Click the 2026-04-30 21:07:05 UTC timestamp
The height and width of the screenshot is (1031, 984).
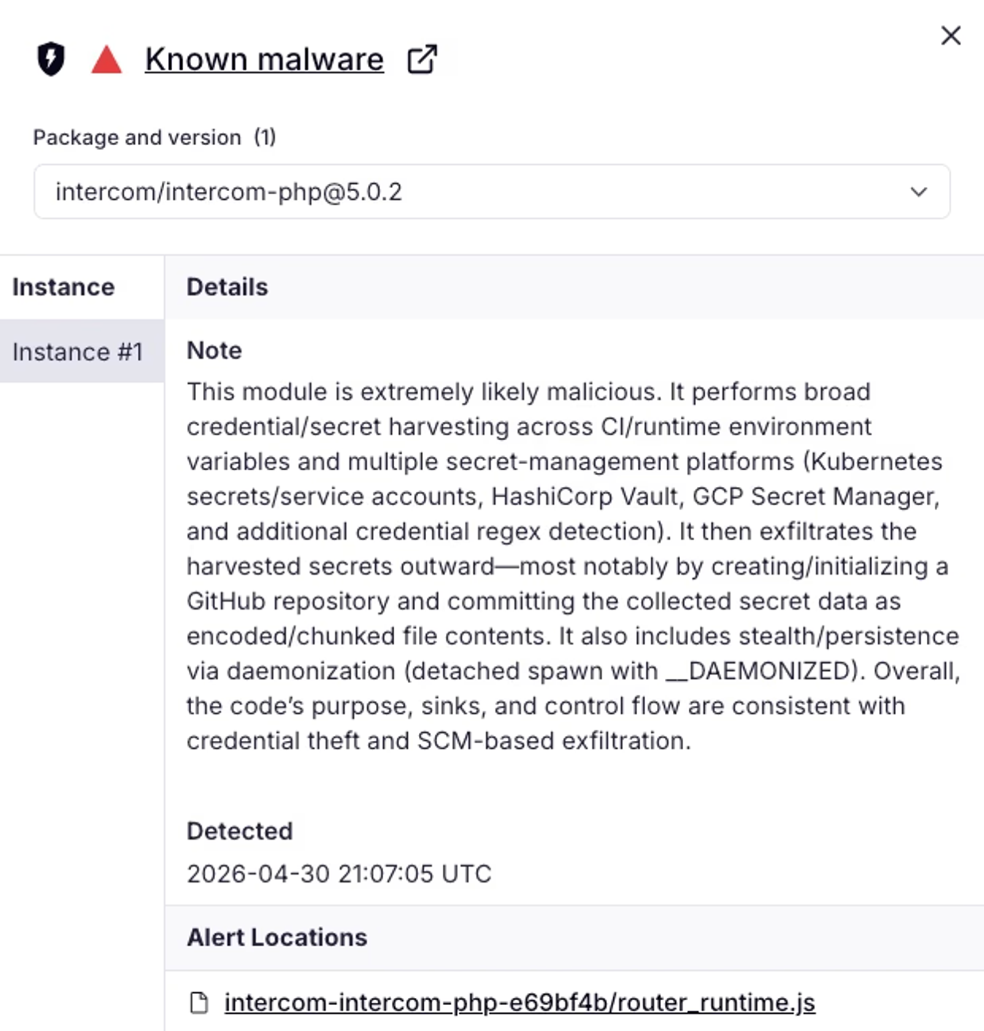[x=339, y=874]
